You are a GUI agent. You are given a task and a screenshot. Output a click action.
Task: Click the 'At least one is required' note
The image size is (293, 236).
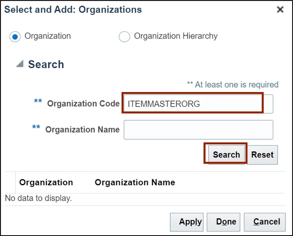point(233,84)
